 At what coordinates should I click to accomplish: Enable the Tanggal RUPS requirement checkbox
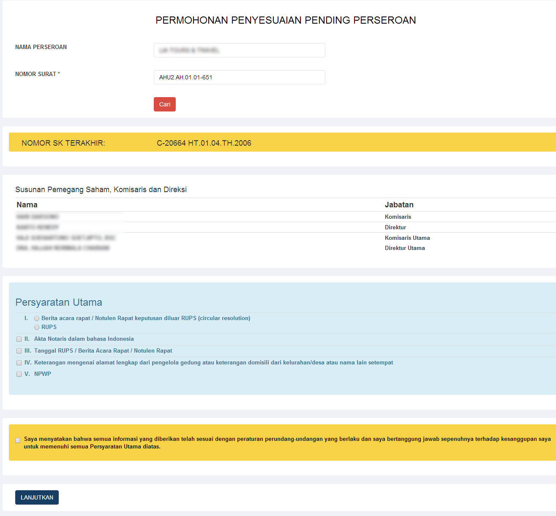coord(19,351)
